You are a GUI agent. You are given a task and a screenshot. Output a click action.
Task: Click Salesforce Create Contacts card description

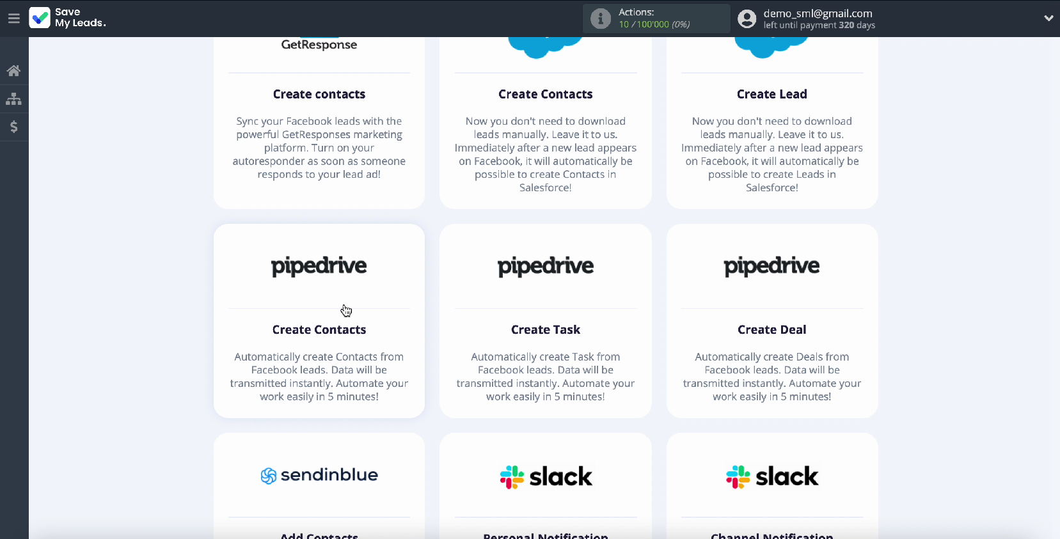(x=546, y=155)
